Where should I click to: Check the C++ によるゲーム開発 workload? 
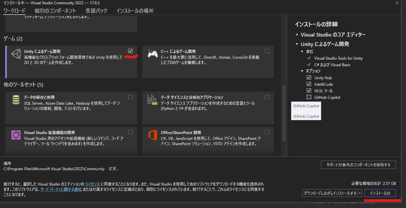[267, 51]
